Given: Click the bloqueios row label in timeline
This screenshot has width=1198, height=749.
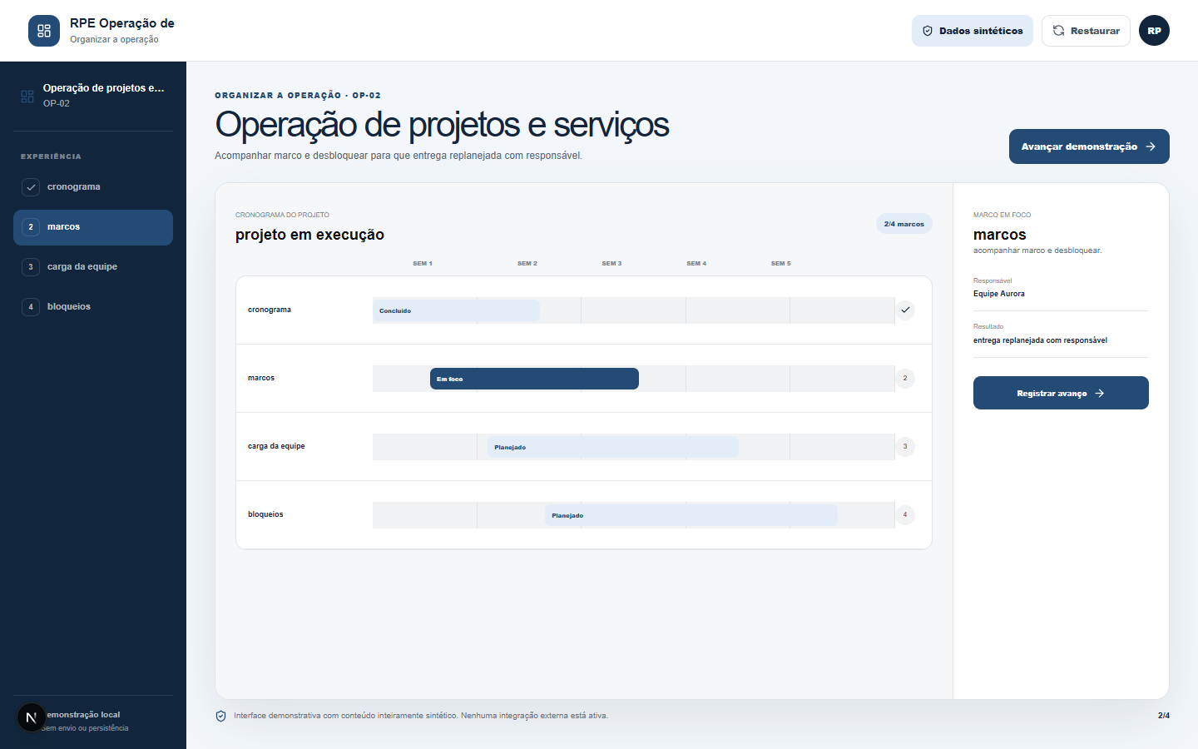Looking at the screenshot, I should click(265, 514).
